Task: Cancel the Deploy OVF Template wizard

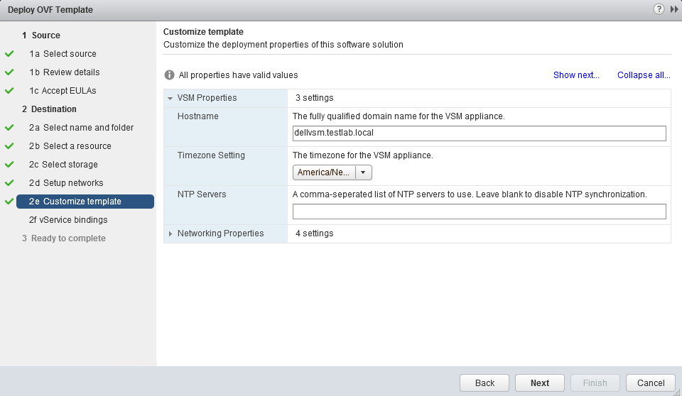Action: pos(650,383)
